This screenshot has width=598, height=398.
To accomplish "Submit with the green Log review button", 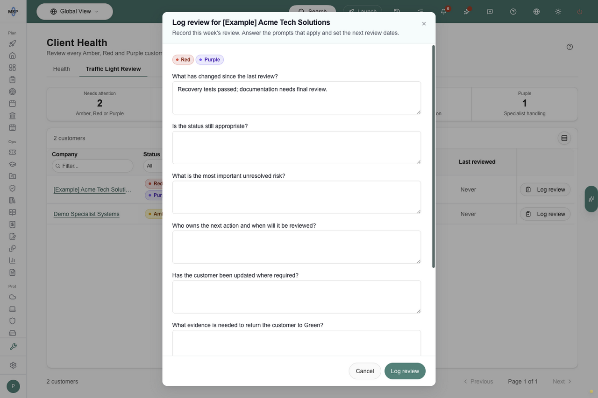I will 405,371.
